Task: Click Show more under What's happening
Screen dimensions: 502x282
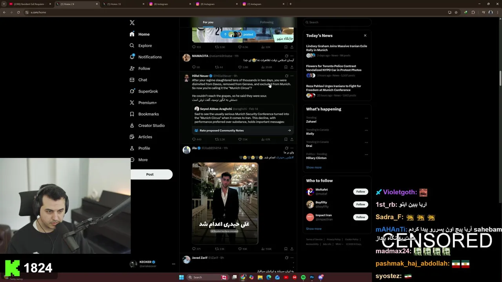Action: point(314,167)
